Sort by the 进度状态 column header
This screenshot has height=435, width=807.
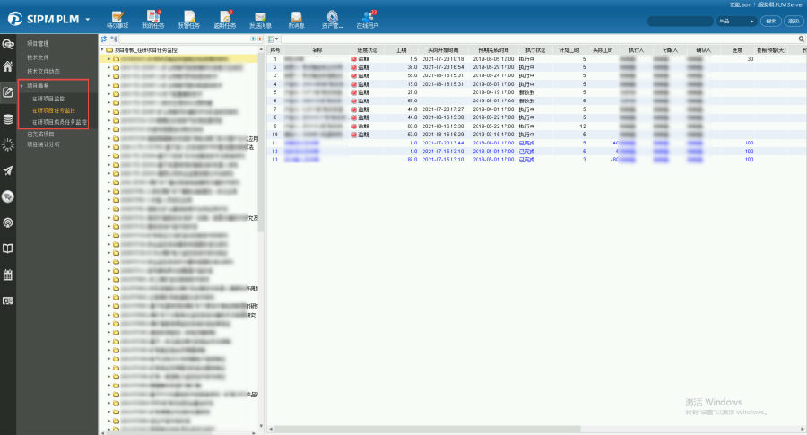click(x=367, y=50)
